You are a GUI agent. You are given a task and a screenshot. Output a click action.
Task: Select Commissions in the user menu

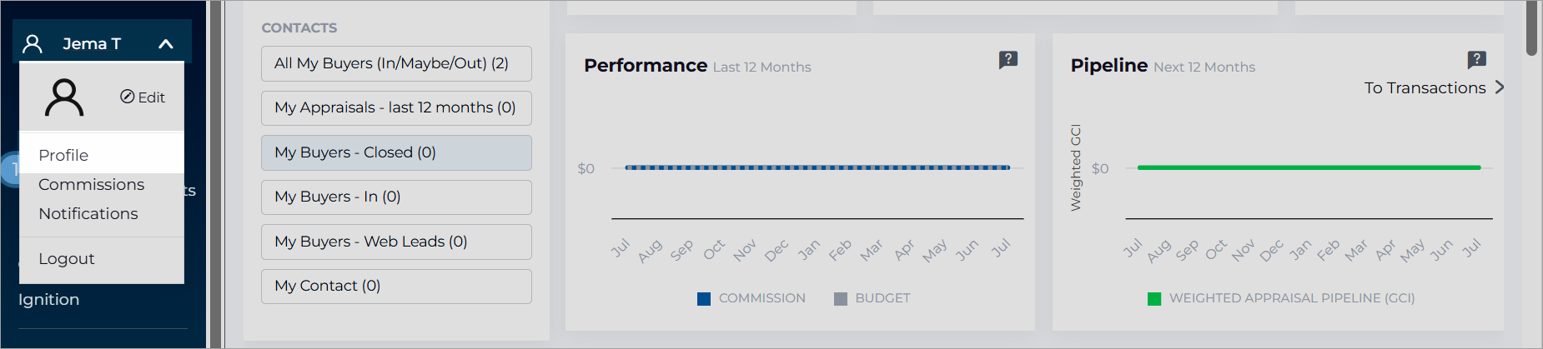pos(91,184)
